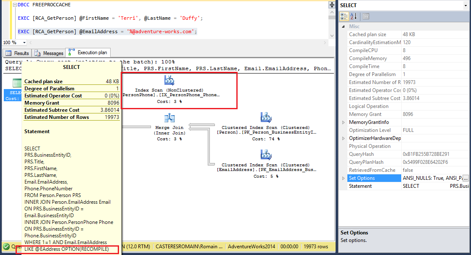Click the DBCC FREEPROCCACHE line in editor
Image resolution: width=471 pixels, height=255 pixels.
click(x=44, y=5)
